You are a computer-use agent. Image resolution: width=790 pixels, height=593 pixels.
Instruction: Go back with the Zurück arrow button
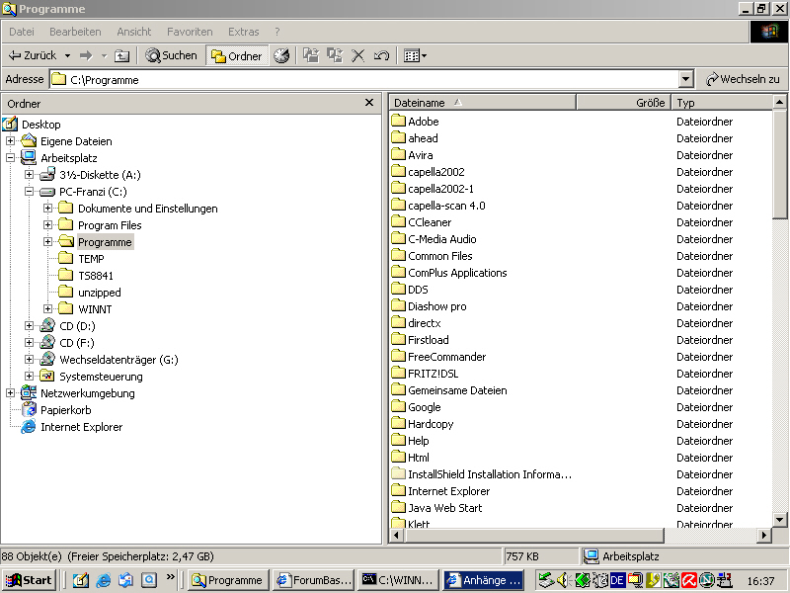(x=33, y=55)
